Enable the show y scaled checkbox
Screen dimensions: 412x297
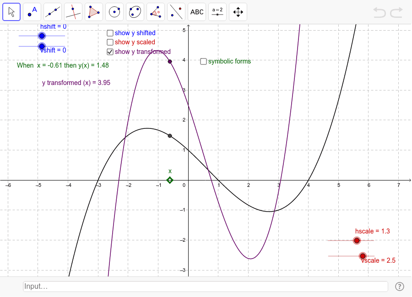point(110,42)
